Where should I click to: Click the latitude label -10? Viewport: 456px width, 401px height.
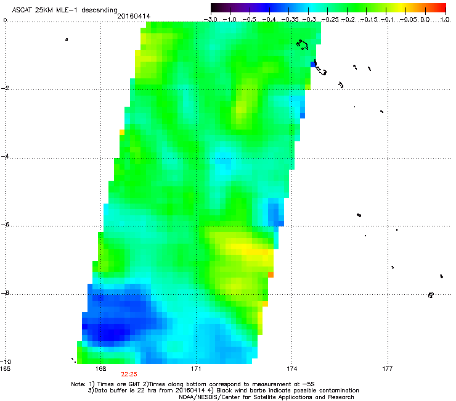coord(6,362)
